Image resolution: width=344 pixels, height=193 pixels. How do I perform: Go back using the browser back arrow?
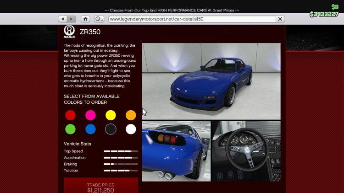click(62, 19)
